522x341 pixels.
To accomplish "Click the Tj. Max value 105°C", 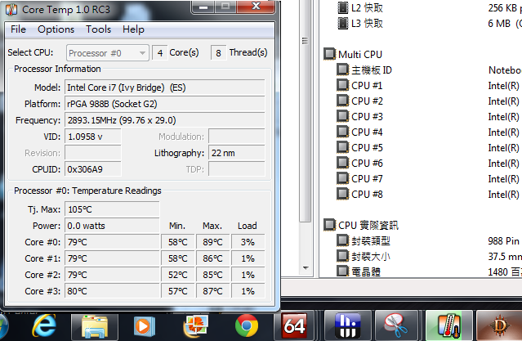I will [112, 209].
